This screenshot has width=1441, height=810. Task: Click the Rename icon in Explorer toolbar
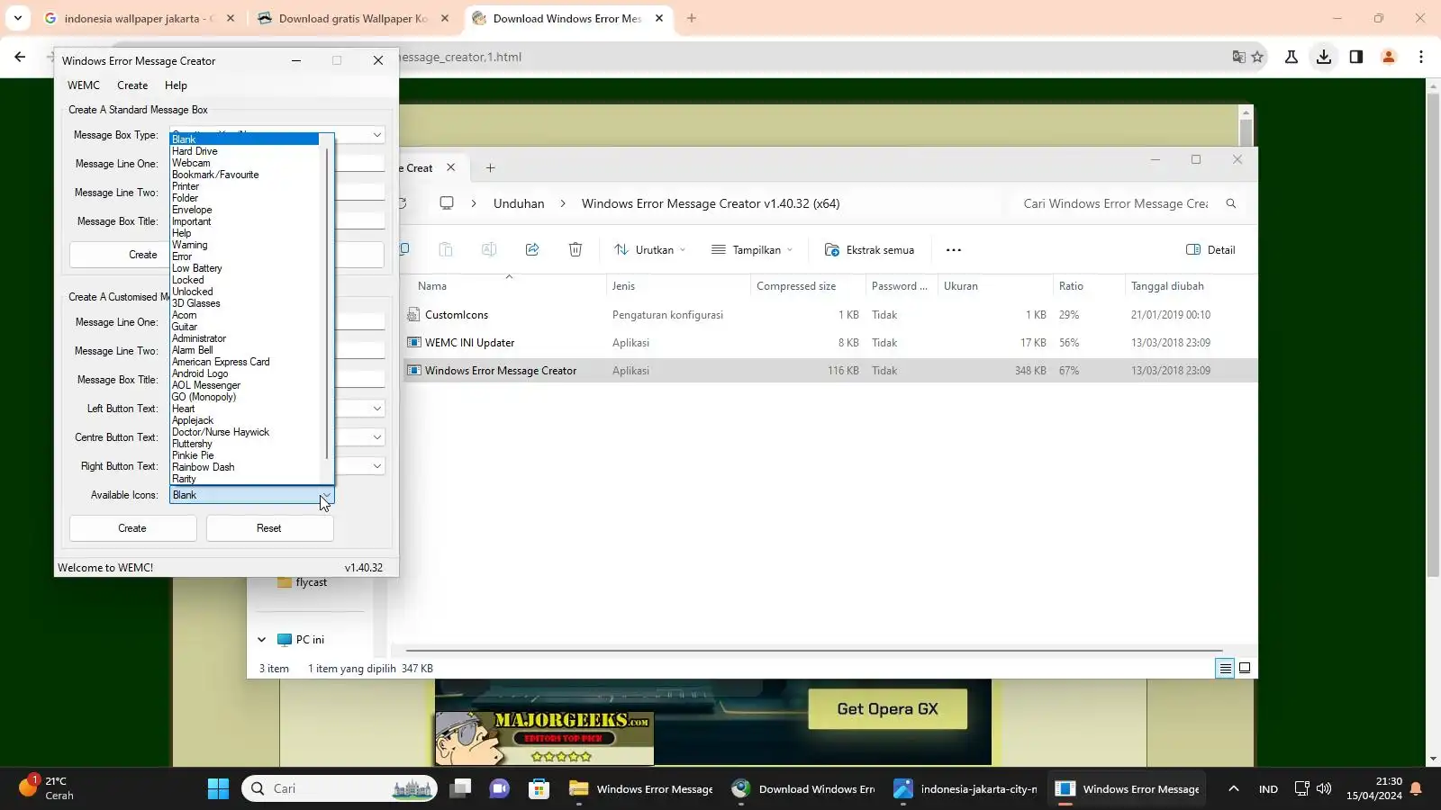[489, 250]
